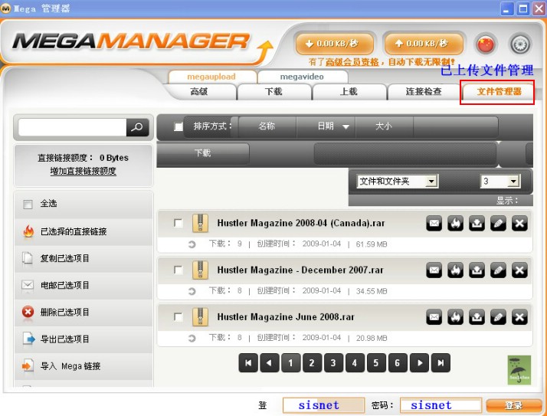Go to page 6 of files

(398, 363)
